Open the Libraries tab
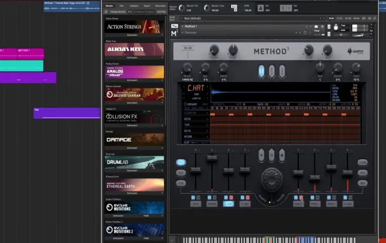Screen dimensions: 386x243 click(x=109, y=6)
